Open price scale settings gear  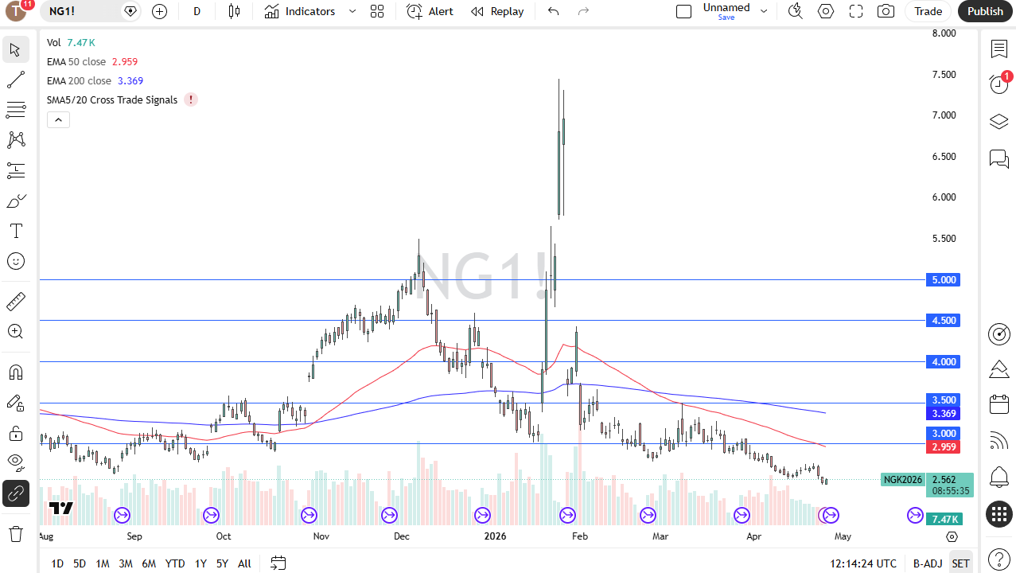(952, 537)
